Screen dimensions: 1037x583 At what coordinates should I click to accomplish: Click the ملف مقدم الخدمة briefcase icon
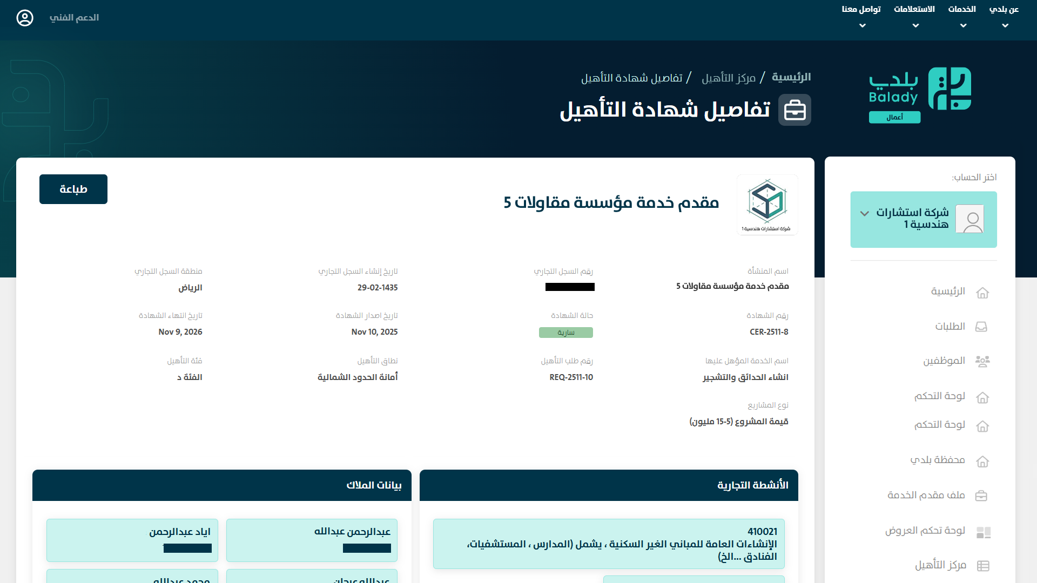pyautogui.click(x=981, y=496)
